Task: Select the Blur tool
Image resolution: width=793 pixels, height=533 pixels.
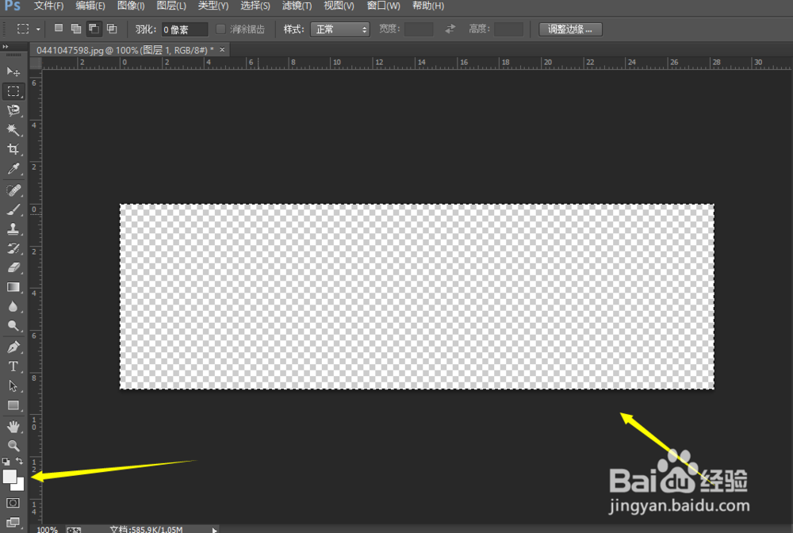Action: pos(13,306)
